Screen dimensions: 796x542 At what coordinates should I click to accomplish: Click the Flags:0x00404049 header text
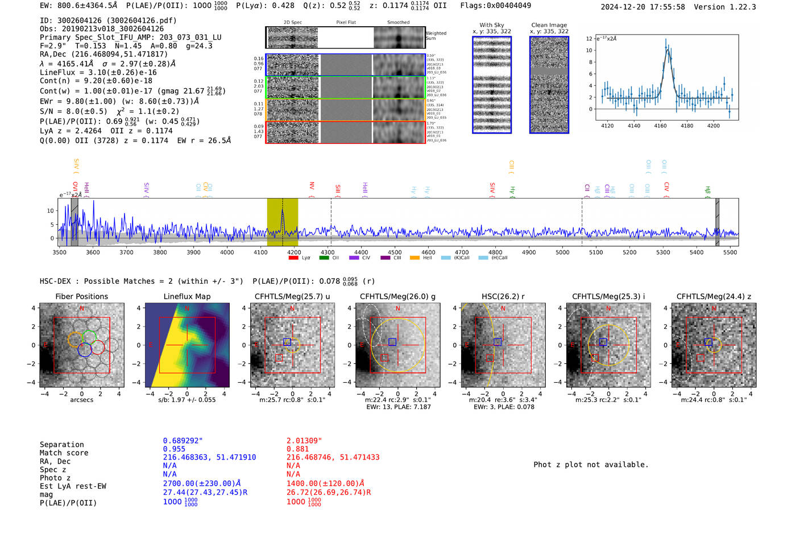click(x=496, y=6)
